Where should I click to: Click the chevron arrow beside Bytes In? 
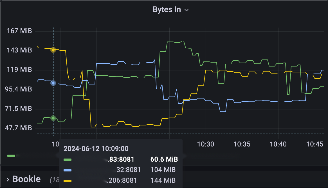tap(186, 10)
